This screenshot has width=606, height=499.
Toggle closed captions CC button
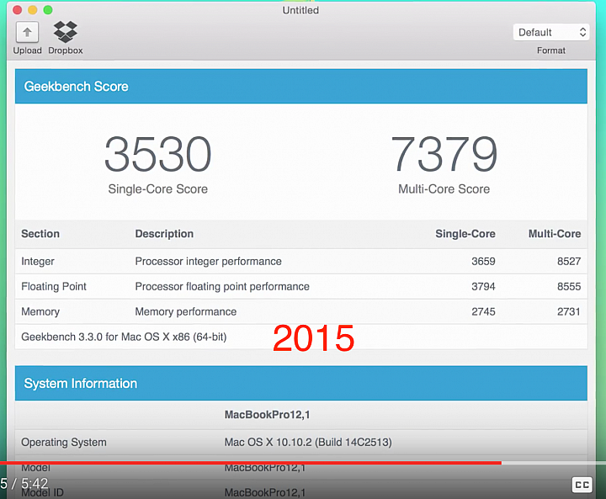tap(582, 485)
